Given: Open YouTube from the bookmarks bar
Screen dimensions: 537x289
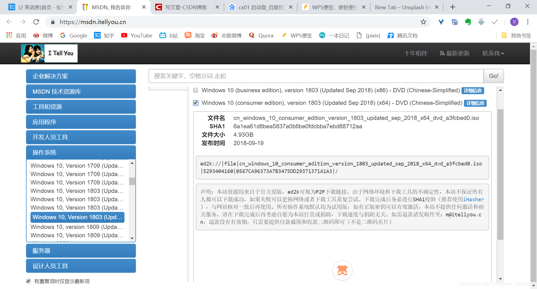Looking at the screenshot, I should tap(136, 35).
